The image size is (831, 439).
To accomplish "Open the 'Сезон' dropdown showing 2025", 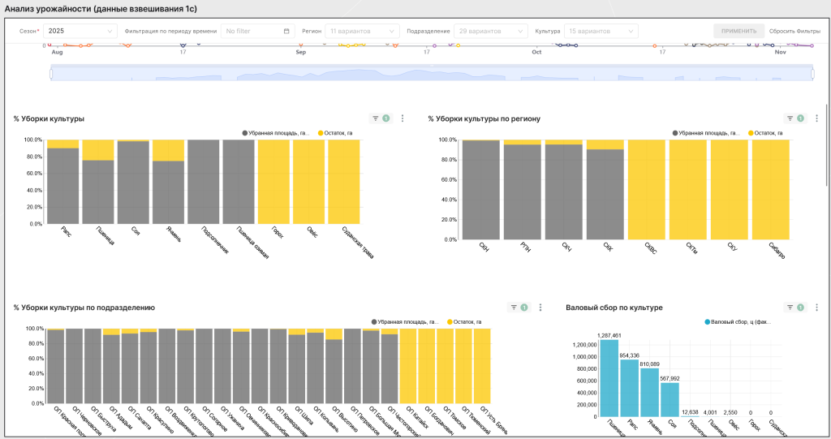I will click(x=80, y=31).
